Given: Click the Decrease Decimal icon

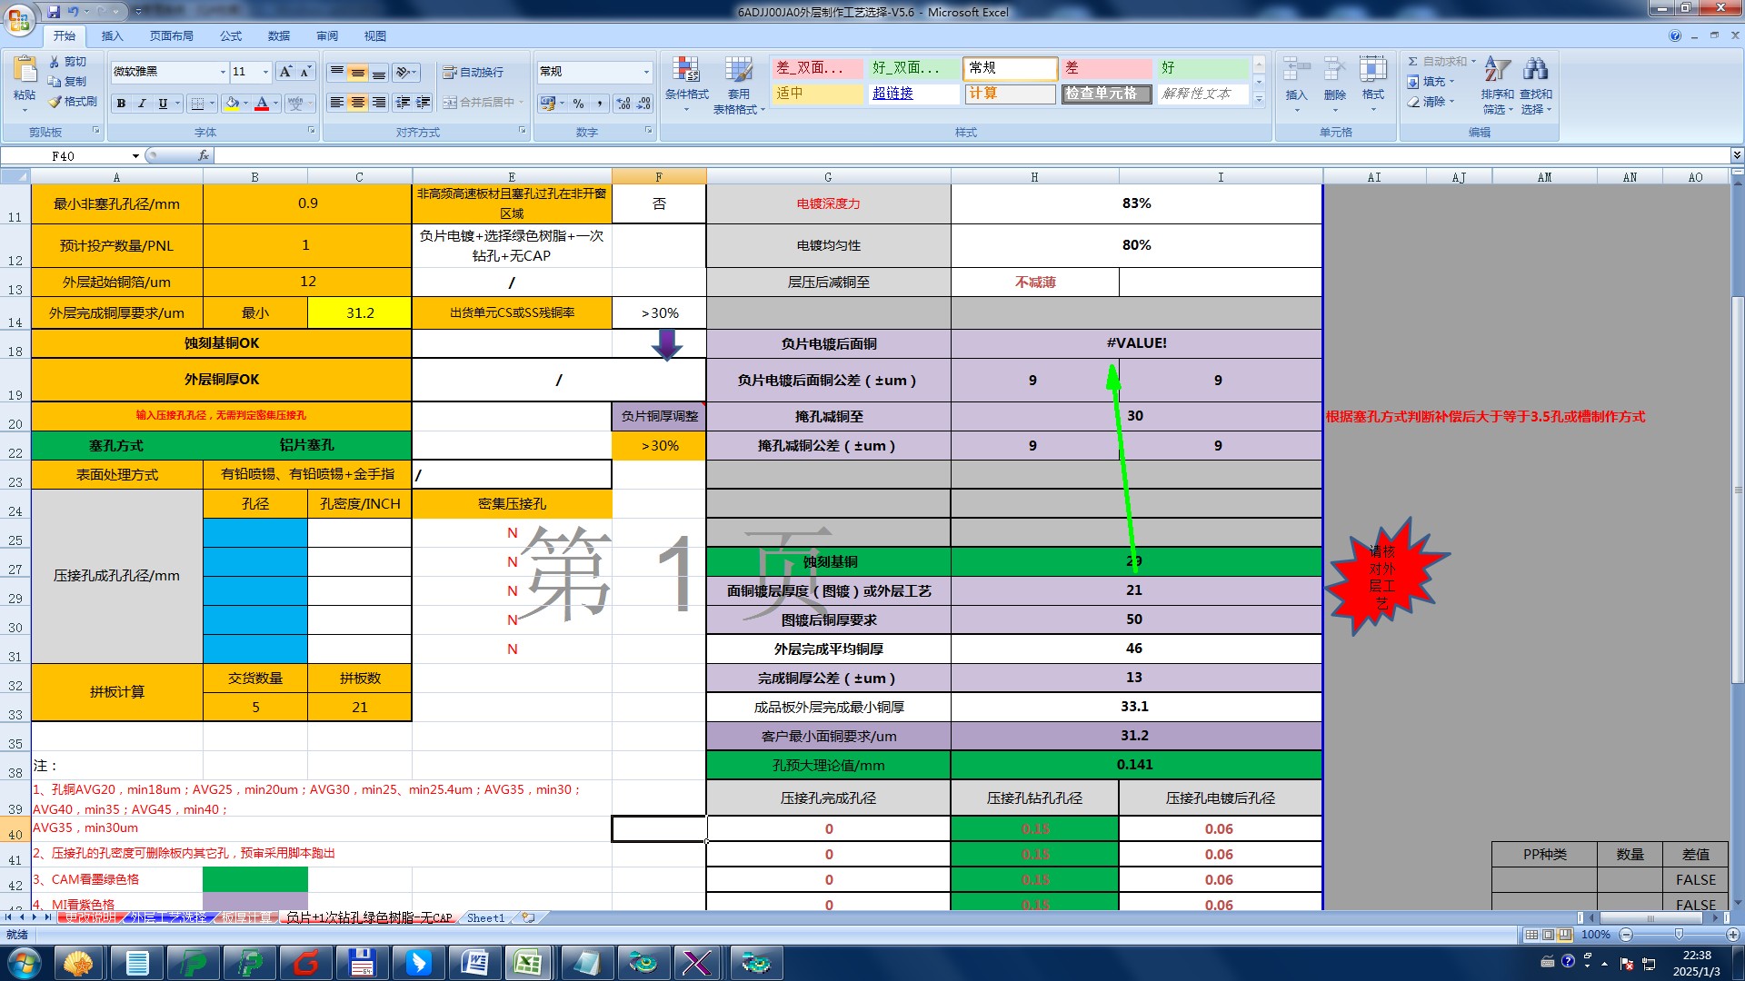Looking at the screenshot, I should [x=643, y=104].
